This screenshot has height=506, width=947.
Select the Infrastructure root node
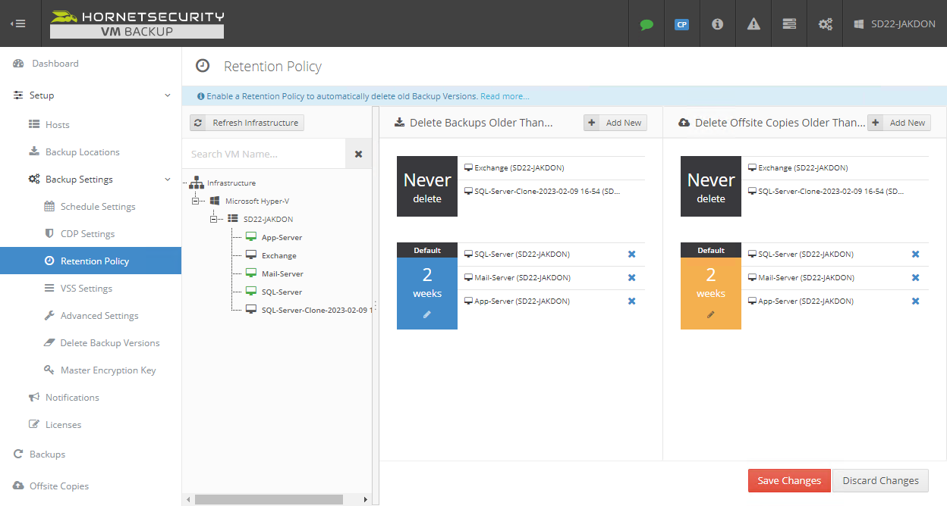[x=231, y=183]
